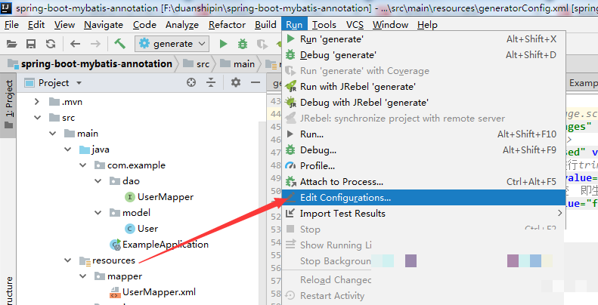598x305 pixels.
Task: Open the Edit menu
Action: coord(36,25)
